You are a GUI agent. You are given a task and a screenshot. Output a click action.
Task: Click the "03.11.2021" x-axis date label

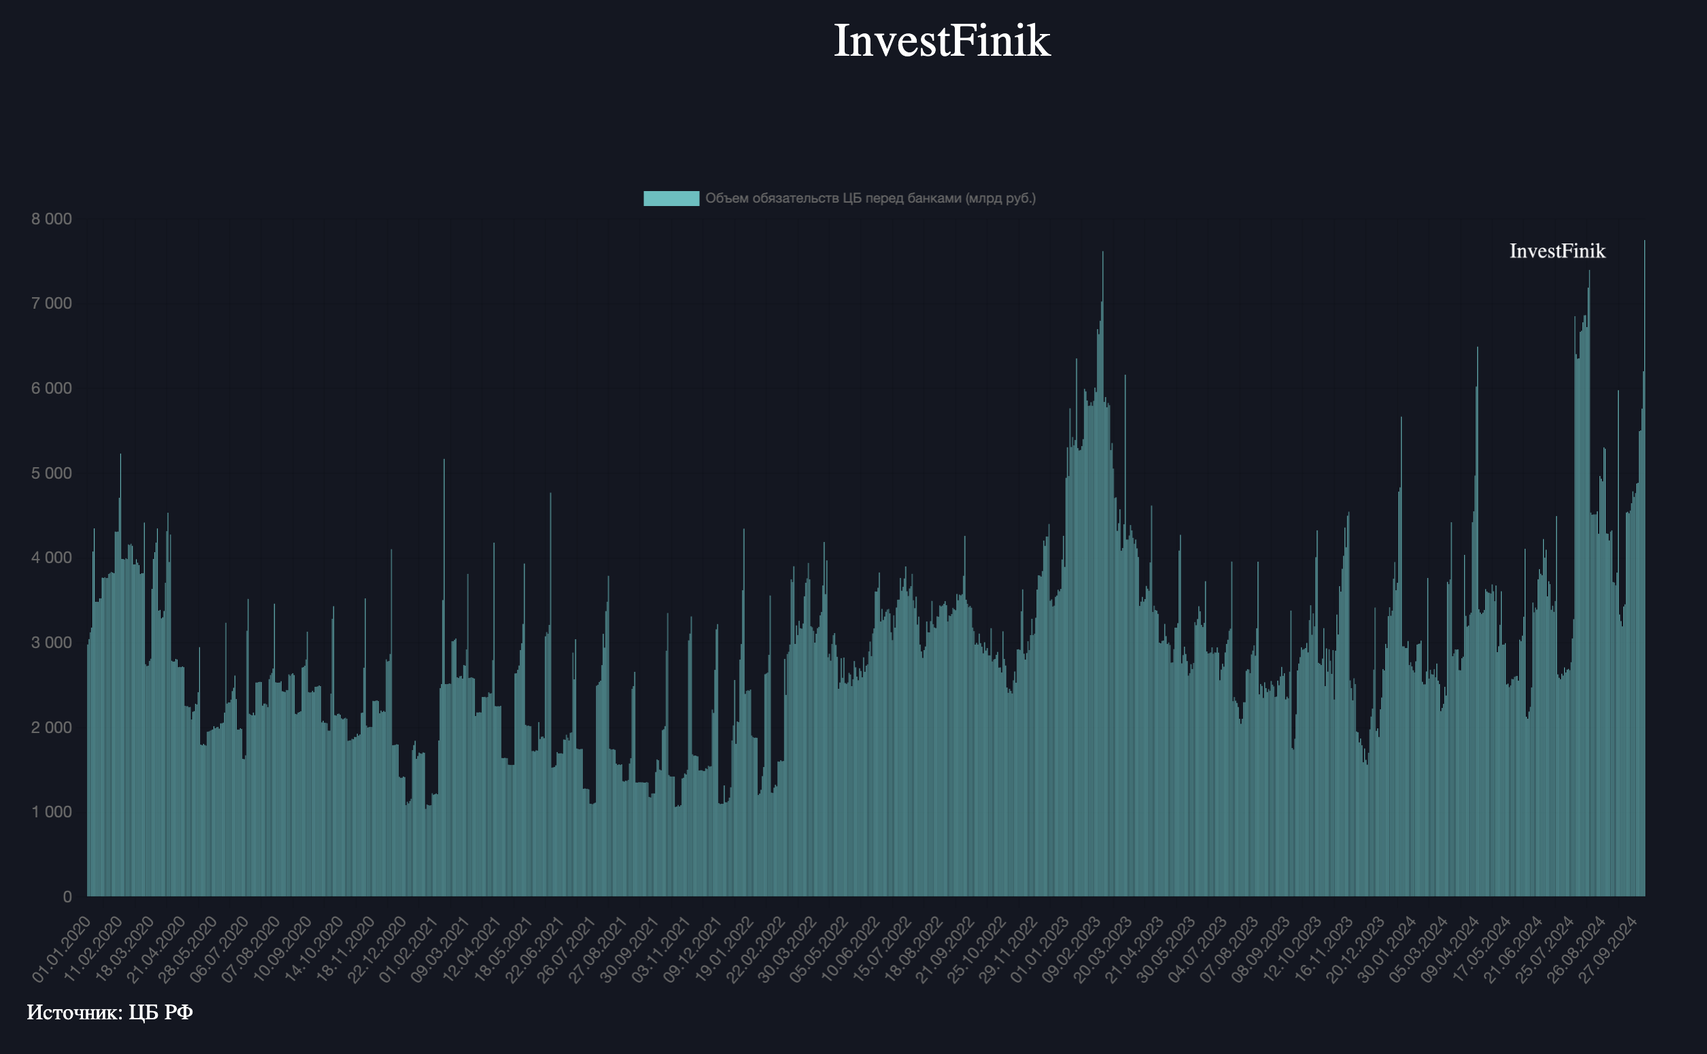[x=662, y=949]
